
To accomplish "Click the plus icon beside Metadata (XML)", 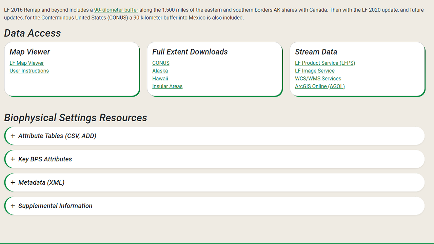I will coord(13,182).
